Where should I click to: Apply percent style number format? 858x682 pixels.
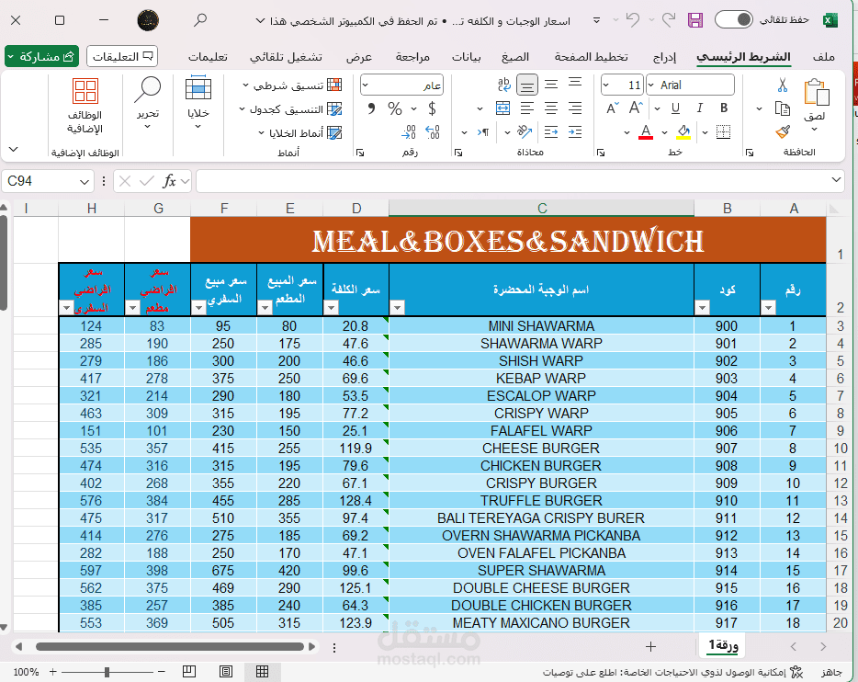pyautogui.click(x=394, y=108)
